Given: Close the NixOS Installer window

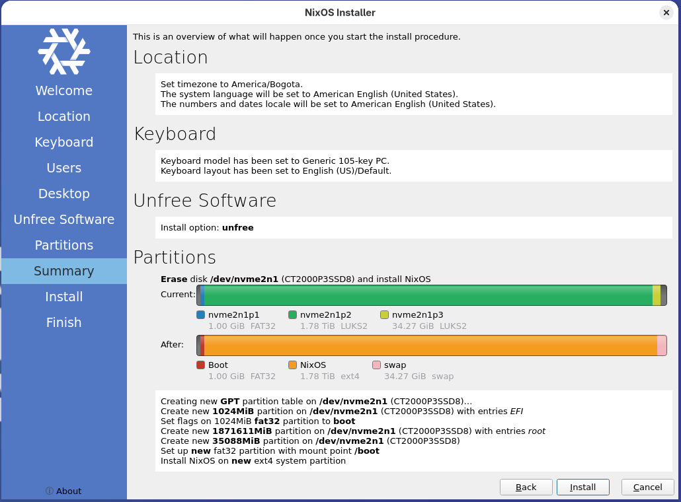Looking at the screenshot, I should tap(666, 13).
